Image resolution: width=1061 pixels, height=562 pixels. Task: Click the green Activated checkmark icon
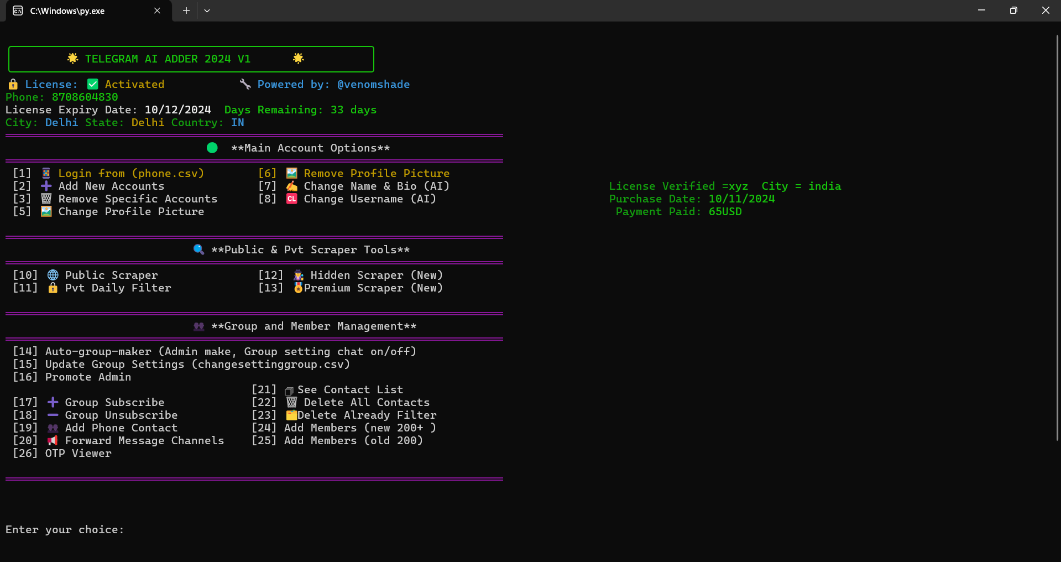point(93,84)
